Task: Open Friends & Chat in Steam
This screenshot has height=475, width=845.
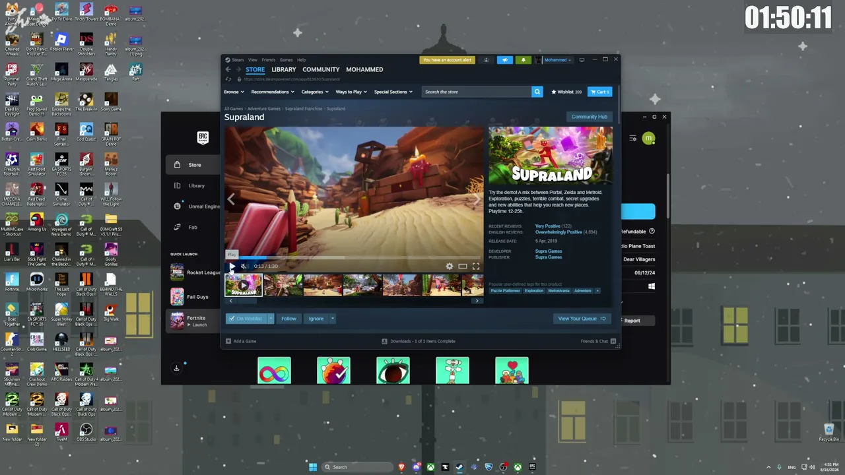Action: 598,341
